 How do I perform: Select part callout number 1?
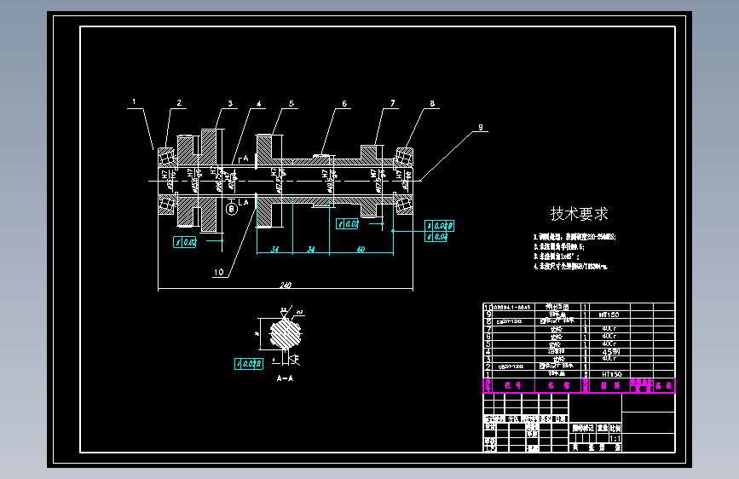[x=134, y=101]
